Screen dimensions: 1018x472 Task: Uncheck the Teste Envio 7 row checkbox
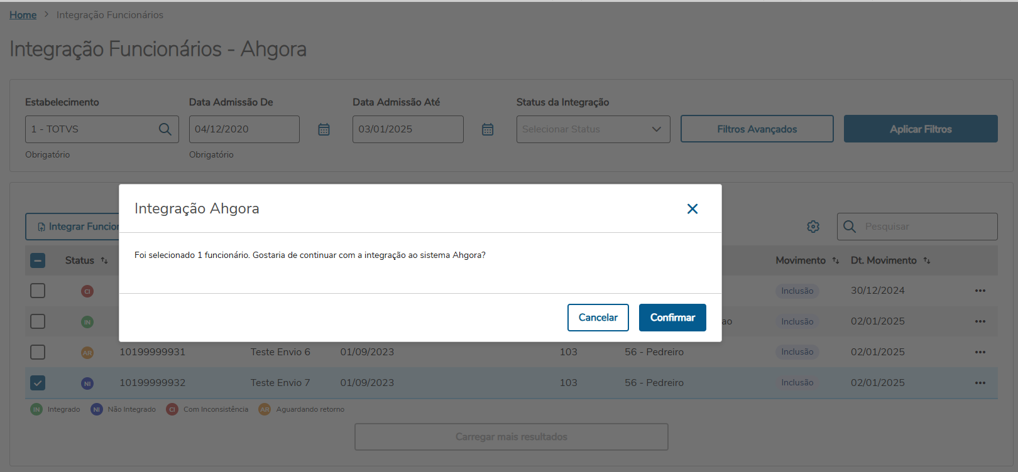coord(38,383)
